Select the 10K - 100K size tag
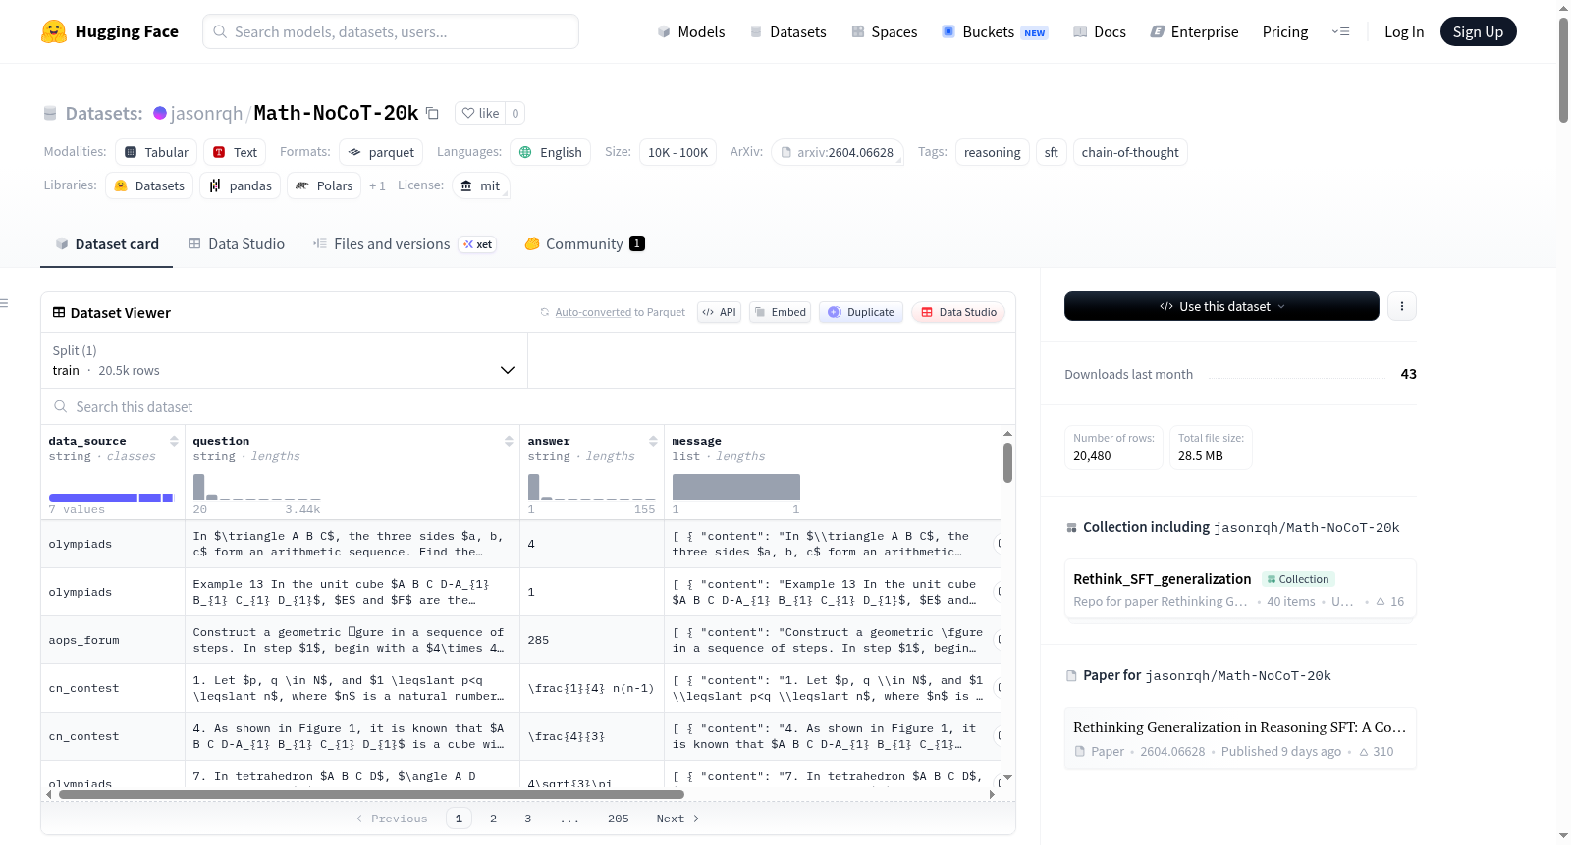The image size is (1571, 845). [x=677, y=152]
